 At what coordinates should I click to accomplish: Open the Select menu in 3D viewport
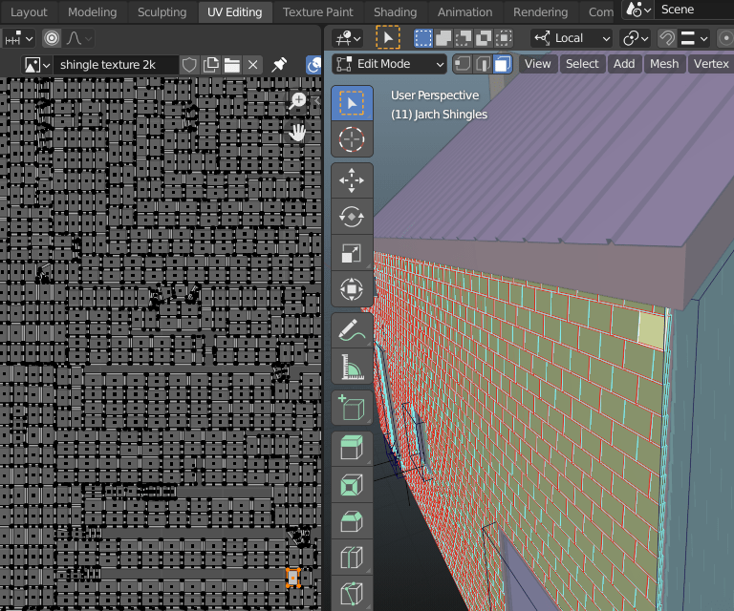(x=582, y=64)
